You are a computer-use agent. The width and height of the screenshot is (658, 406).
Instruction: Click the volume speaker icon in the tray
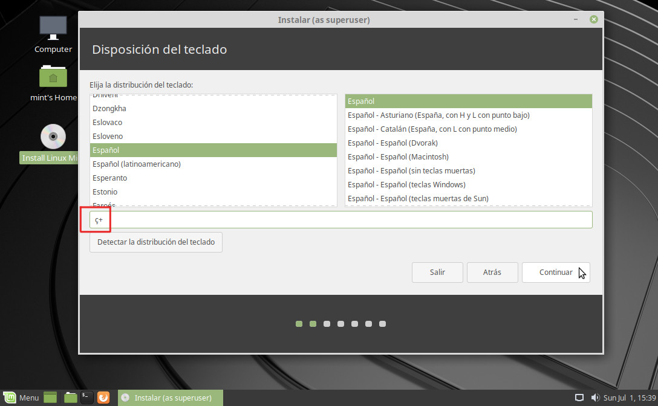point(595,398)
